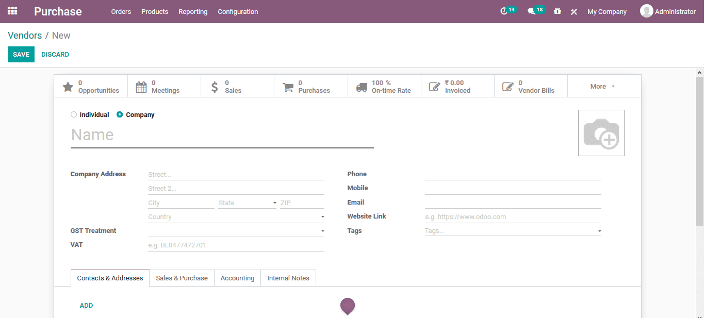Image resolution: width=705 pixels, height=318 pixels.
Task: Switch to the Accounting tab
Action: pyautogui.click(x=237, y=278)
